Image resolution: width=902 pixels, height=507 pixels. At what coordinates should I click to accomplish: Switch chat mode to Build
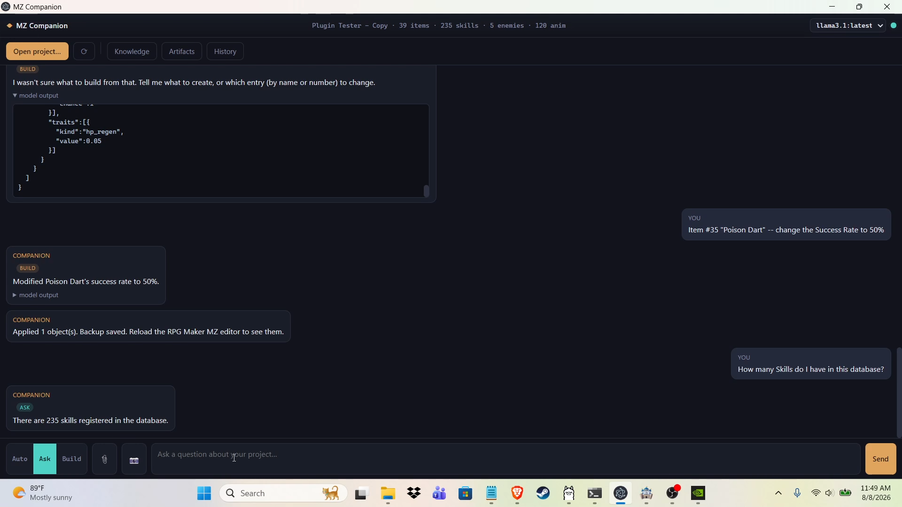(x=72, y=460)
